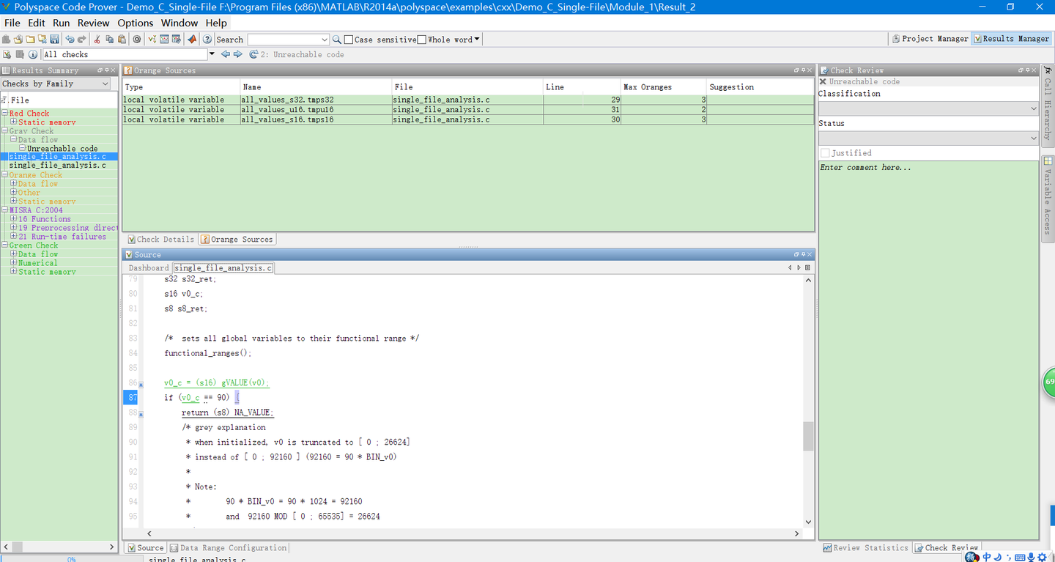Go to previous check with left arrow

tap(226, 54)
